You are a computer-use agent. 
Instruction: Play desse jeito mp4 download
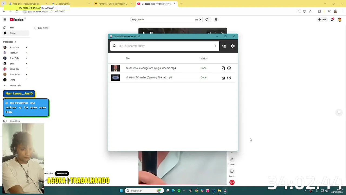click(229, 68)
